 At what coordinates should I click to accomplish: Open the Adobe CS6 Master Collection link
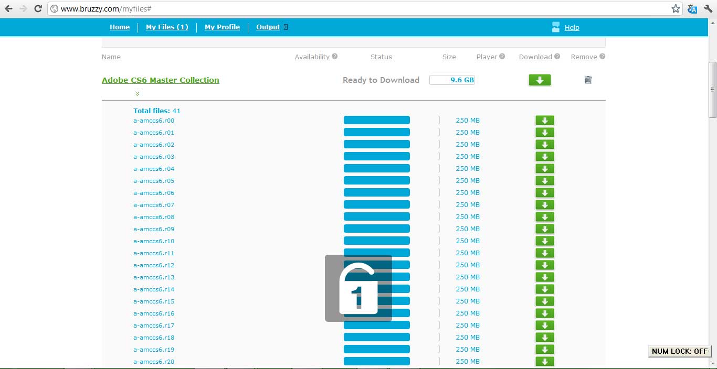[x=161, y=80]
